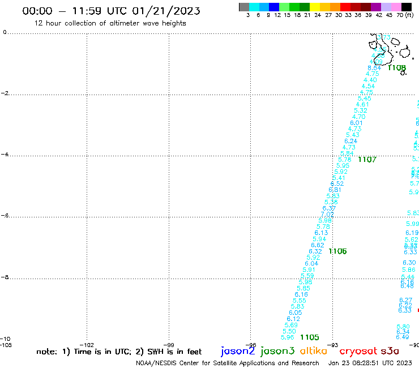The width and height of the screenshot is (419, 368).
Task: Click the 6.12 wave height value
Action: click(x=293, y=319)
